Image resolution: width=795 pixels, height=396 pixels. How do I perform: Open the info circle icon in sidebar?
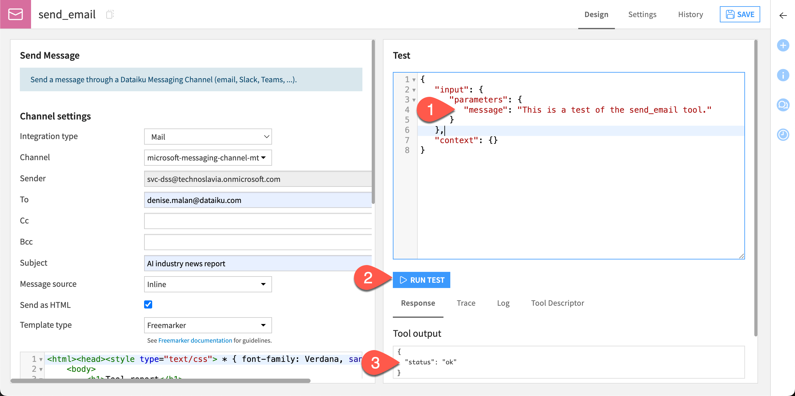tap(783, 75)
